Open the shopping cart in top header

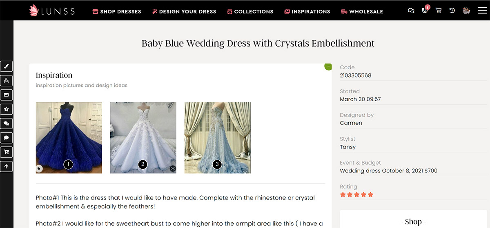439,11
